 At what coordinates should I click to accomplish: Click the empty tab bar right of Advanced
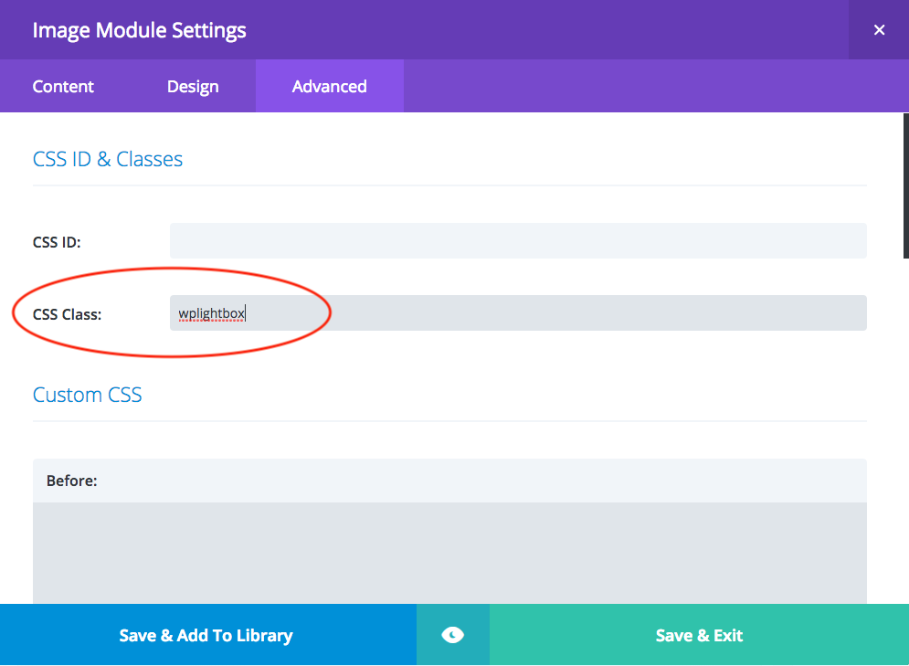[639, 87]
